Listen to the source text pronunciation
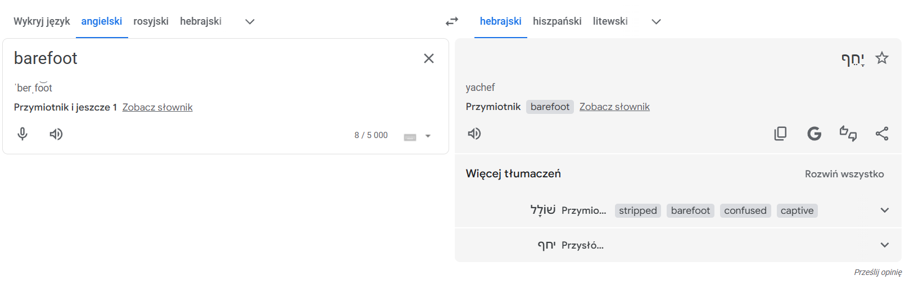This screenshot has height=289, width=914. (56, 134)
